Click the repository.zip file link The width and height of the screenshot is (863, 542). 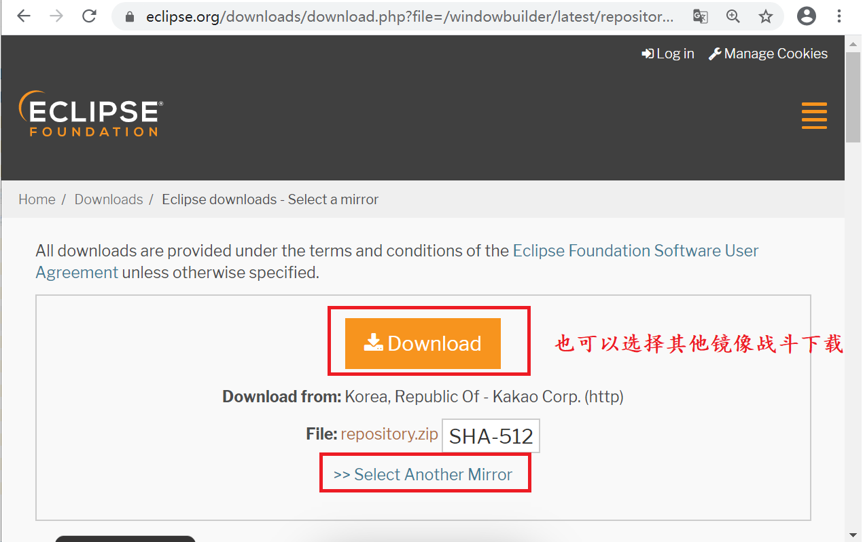click(x=389, y=433)
